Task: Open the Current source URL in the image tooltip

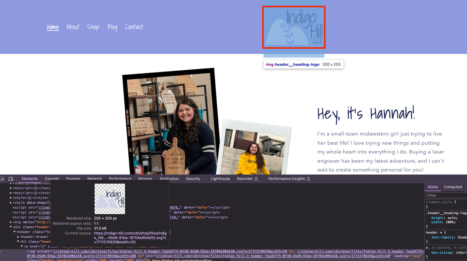Action: coord(130,238)
